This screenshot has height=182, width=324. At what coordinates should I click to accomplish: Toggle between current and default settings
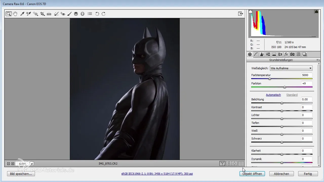(x=241, y=164)
